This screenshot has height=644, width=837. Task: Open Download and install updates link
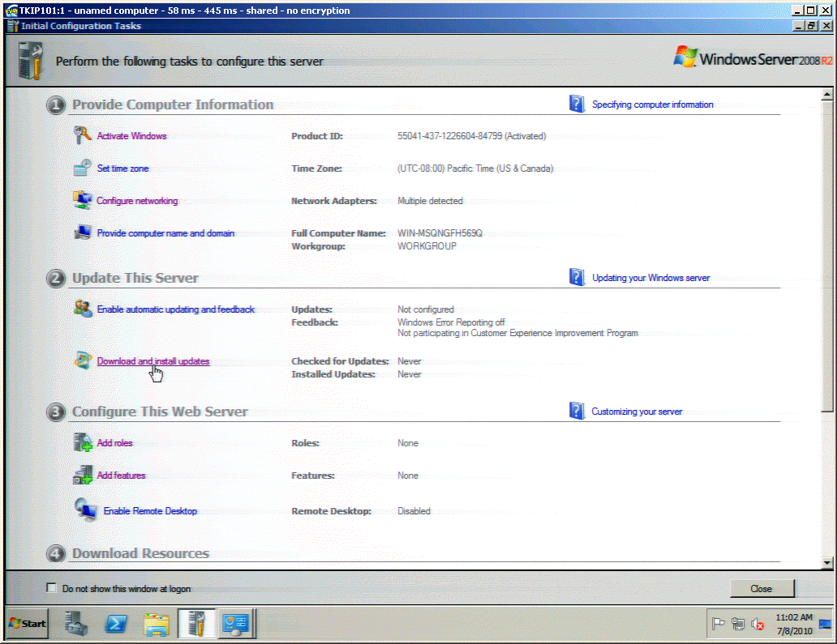pyautogui.click(x=153, y=361)
